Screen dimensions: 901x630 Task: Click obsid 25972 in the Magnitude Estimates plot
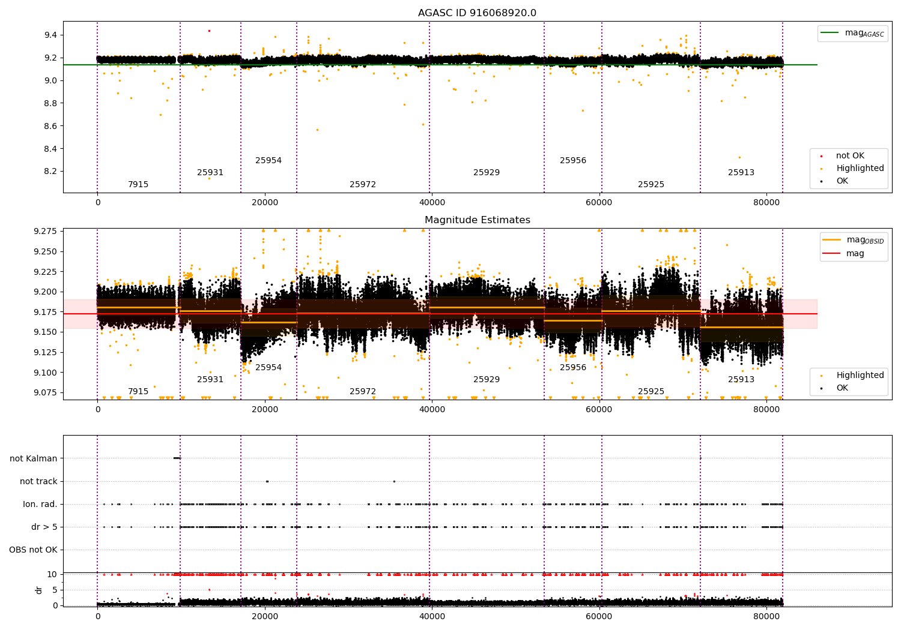click(x=363, y=392)
